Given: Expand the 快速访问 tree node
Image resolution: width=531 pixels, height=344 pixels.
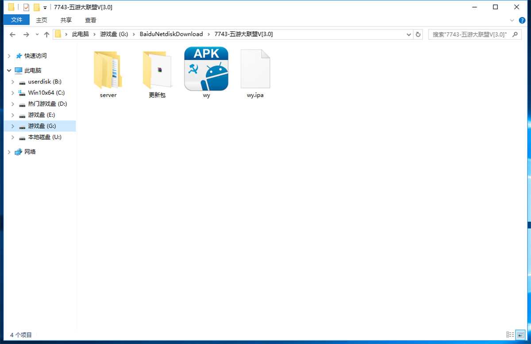Looking at the screenshot, I should pos(9,56).
